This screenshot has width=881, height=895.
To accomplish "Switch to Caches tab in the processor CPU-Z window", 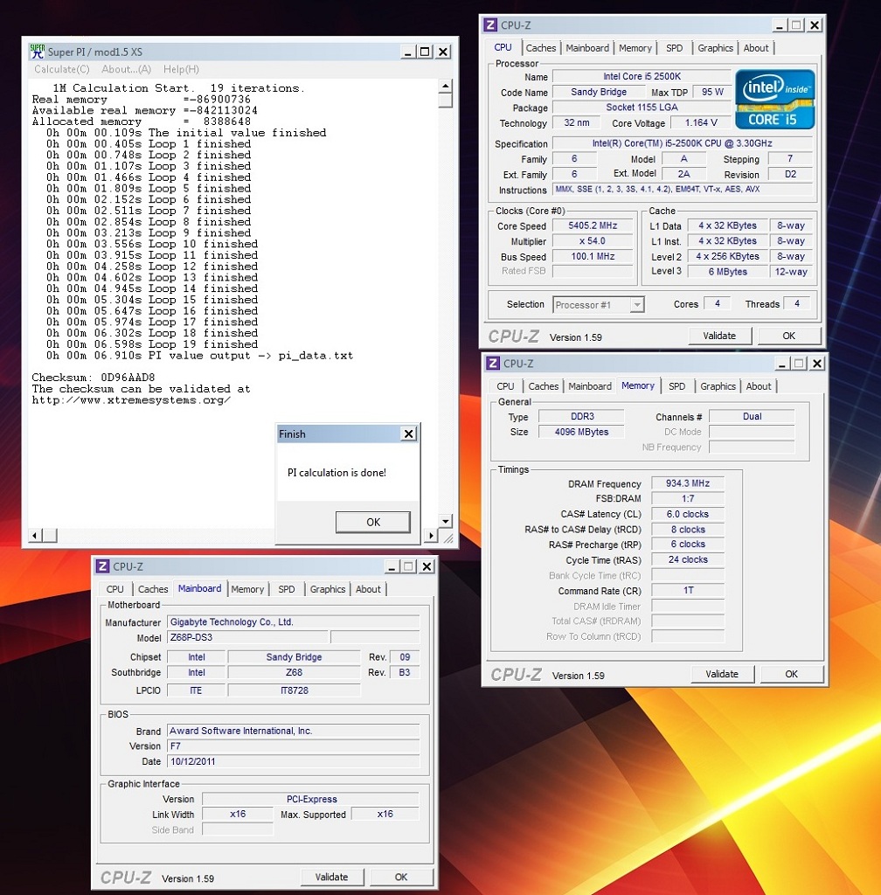I will [x=541, y=48].
